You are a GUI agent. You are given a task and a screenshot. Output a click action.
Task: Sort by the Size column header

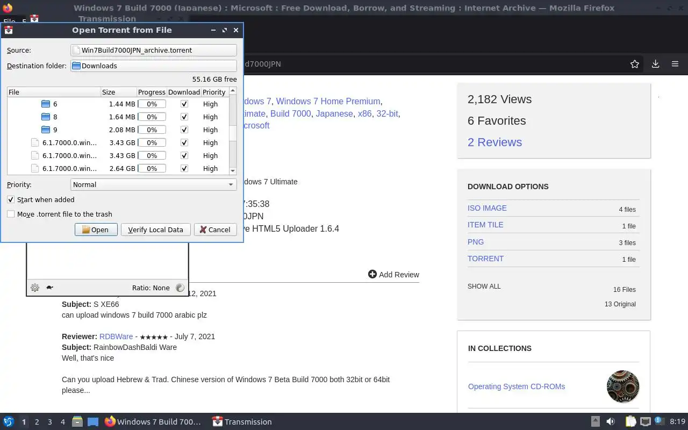point(118,92)
